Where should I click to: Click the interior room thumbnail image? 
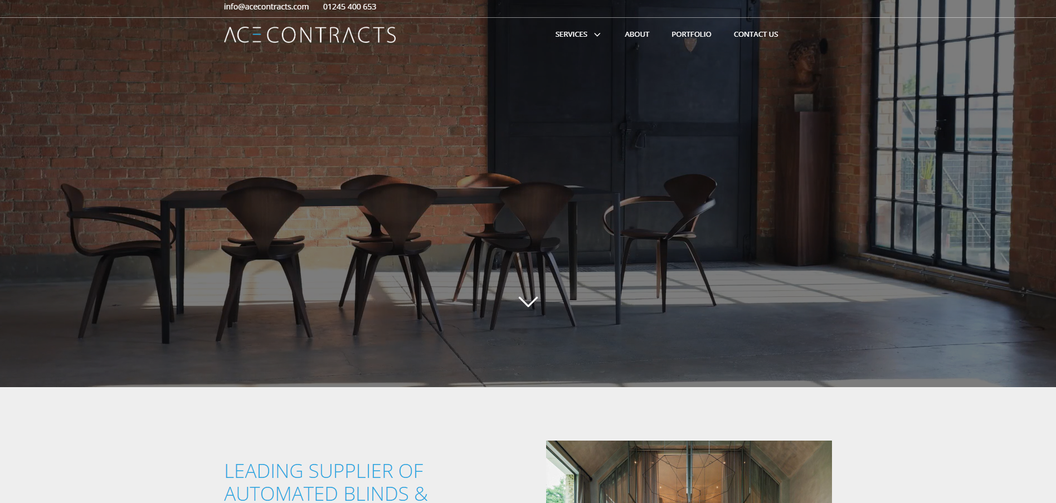(689, 472)
